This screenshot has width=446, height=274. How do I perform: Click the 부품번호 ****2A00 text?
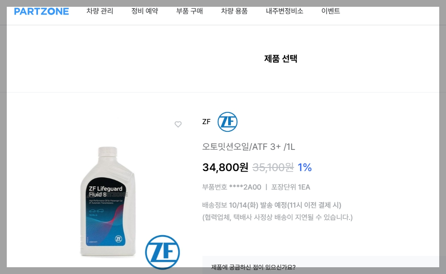[232, 187]
